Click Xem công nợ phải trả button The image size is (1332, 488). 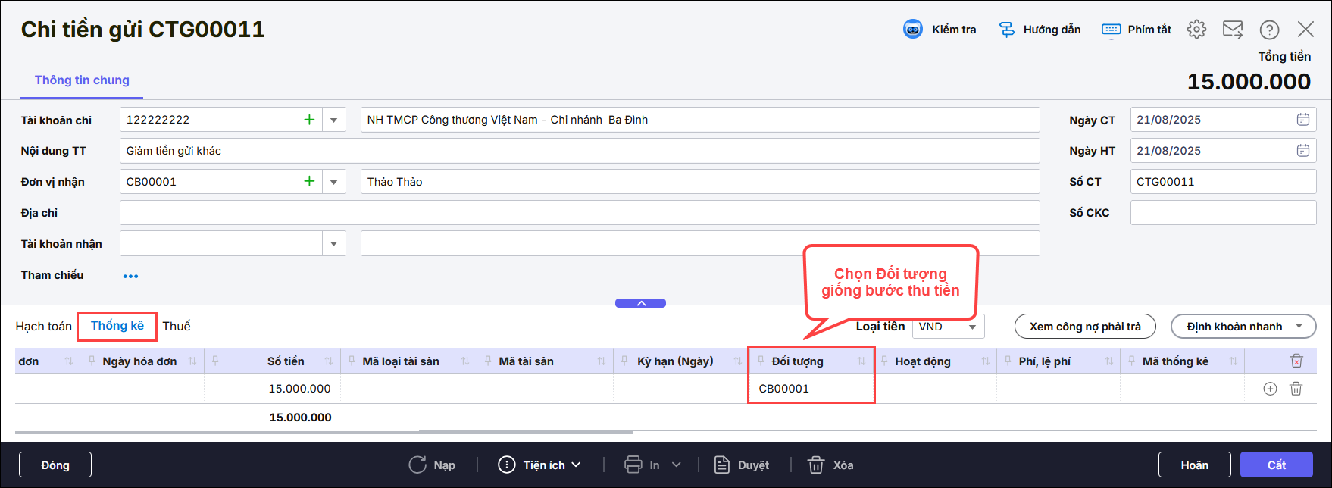[x=1085, y=327]
